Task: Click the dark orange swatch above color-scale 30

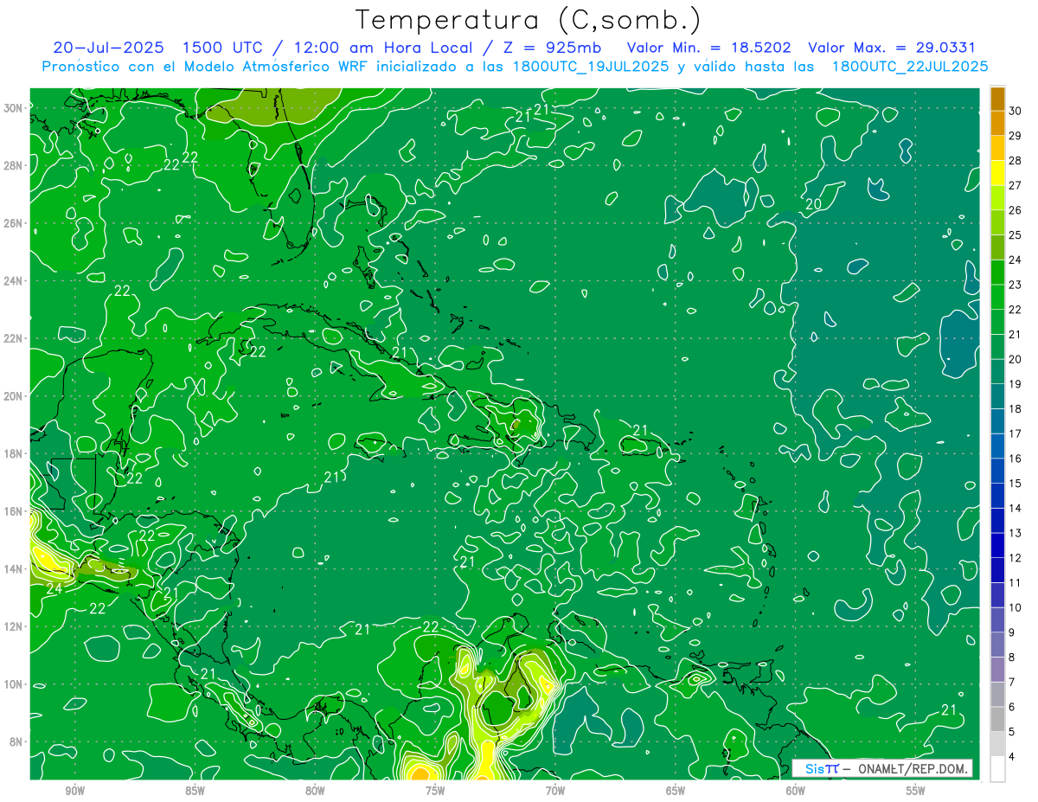Action: coord(998,99)
